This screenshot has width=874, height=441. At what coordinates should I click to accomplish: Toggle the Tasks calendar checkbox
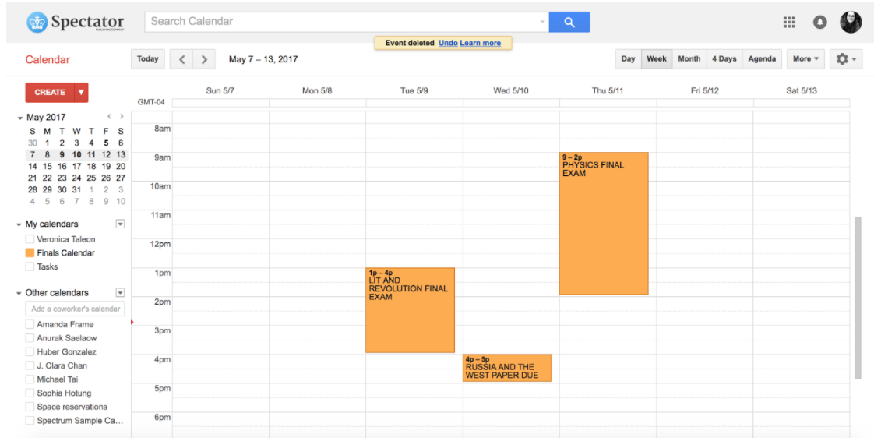(30, 266)
